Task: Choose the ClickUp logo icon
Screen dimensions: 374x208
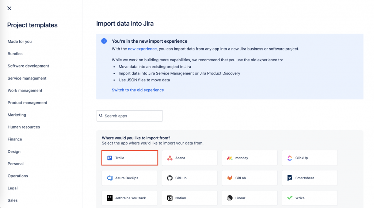Action: pos(290,158)
